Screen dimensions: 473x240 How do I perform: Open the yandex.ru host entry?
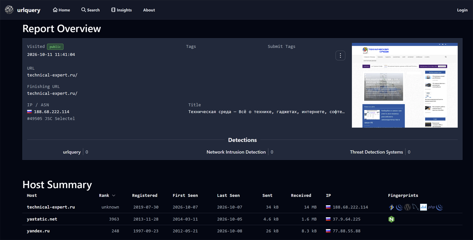[x=38, y=231]
